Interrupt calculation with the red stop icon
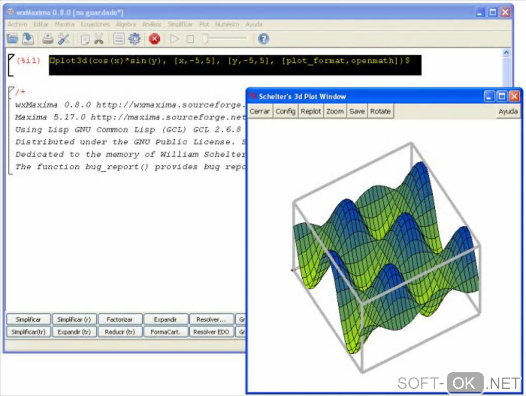This screenshot has height=396, width=526. point(154,39)
